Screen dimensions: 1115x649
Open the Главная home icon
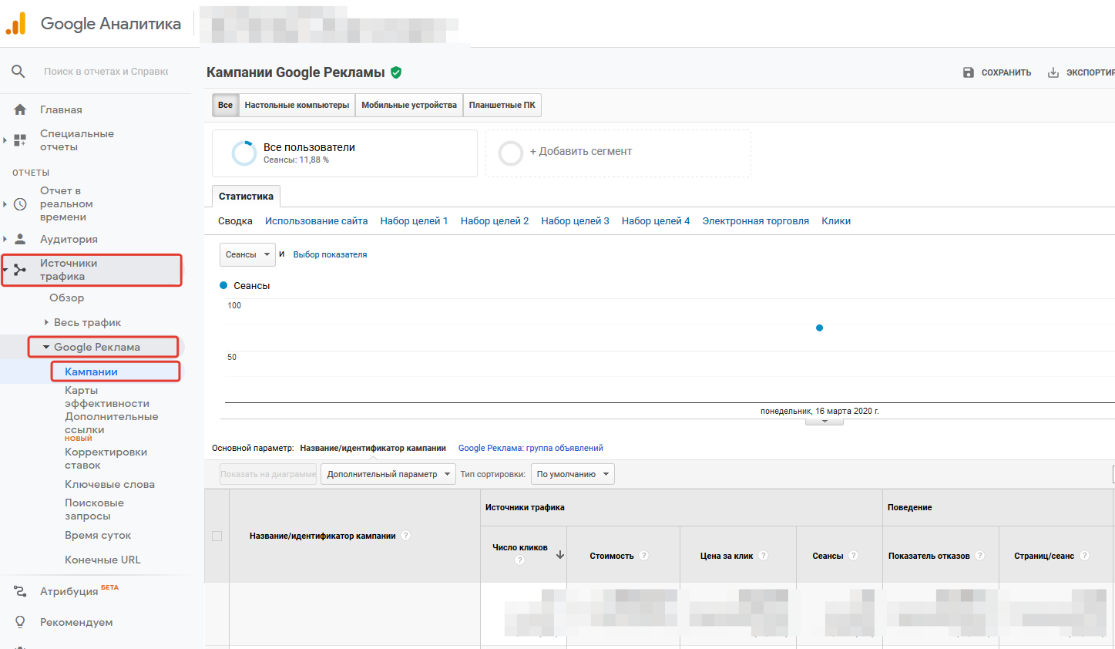coord(20,109)
